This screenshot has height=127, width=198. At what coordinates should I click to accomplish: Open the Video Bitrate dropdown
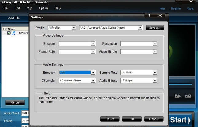pyautogui.click(x=139, y=52)
